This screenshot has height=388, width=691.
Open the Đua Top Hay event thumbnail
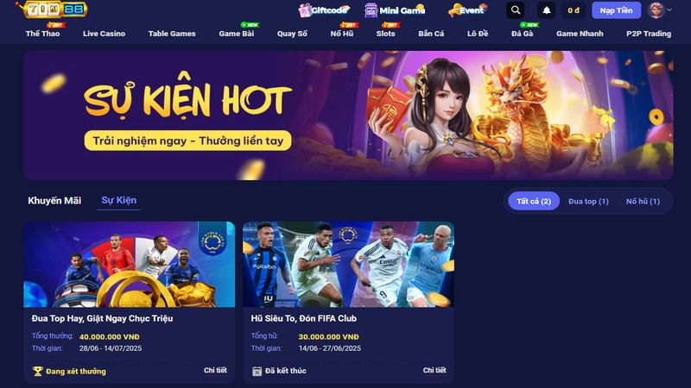coord(129,265)
